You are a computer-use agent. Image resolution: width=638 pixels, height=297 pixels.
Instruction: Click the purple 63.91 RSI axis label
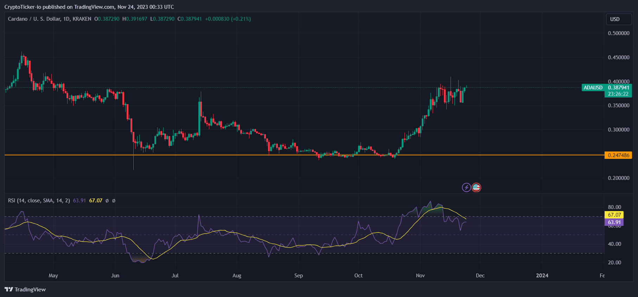tap(614, 222)
